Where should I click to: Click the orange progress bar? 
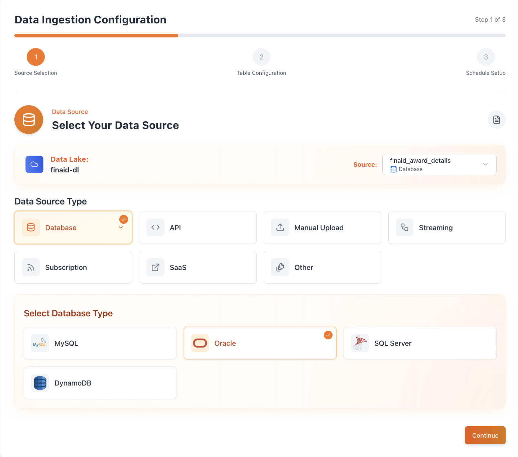pos(96,35)
